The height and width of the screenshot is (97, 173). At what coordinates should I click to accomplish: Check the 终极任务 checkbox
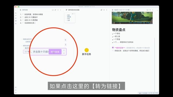click(x=113, y=50)
